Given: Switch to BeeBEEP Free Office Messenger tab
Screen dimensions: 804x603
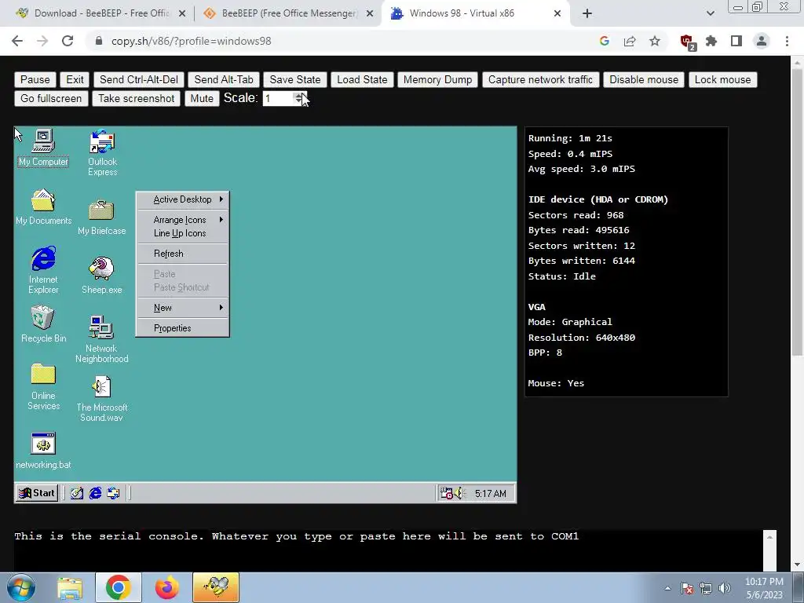Looking at the screenshot, I should point(289,13).
